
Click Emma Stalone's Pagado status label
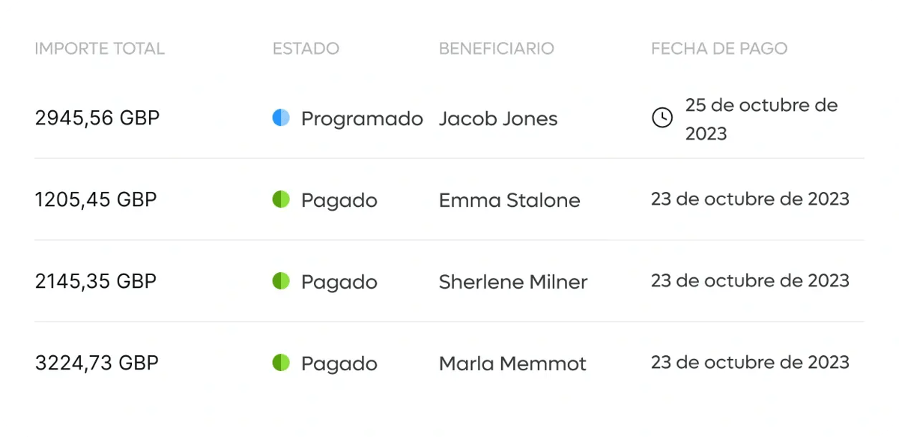(x=339, y=201)
